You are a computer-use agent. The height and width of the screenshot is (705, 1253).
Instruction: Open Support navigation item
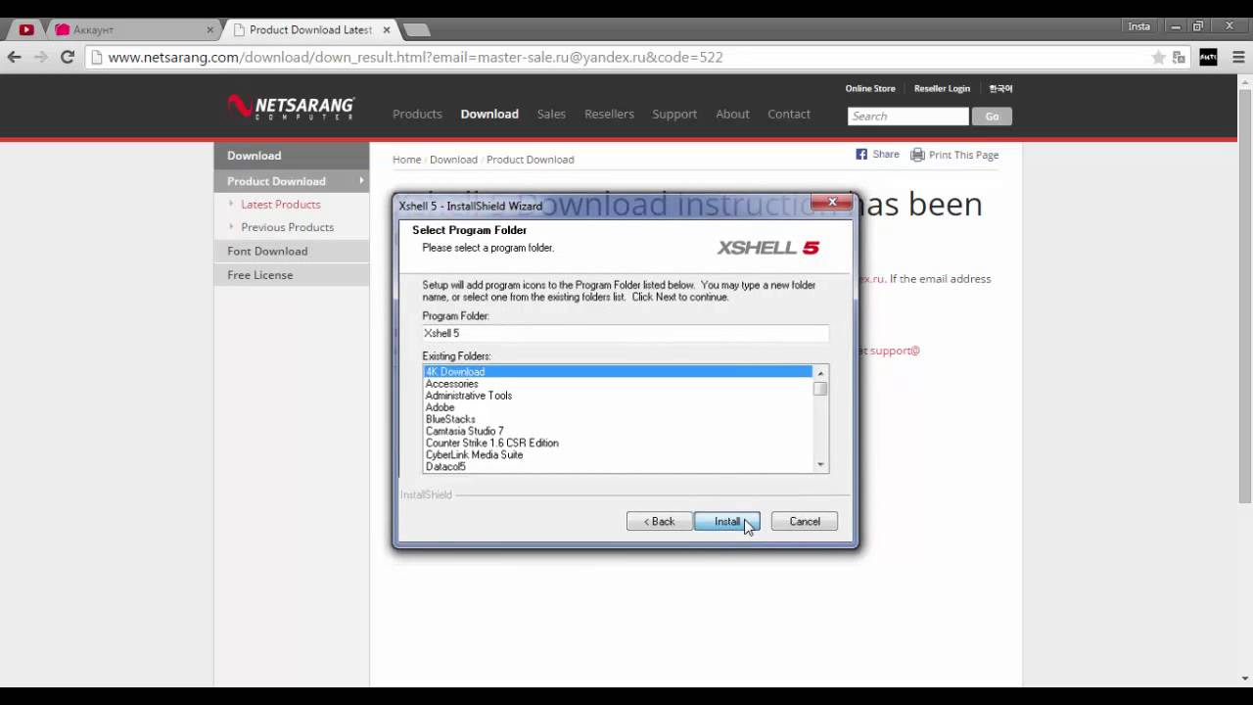(x=674, y=115)
